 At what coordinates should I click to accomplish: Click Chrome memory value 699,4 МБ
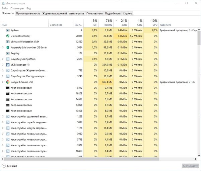click(107, 82)
